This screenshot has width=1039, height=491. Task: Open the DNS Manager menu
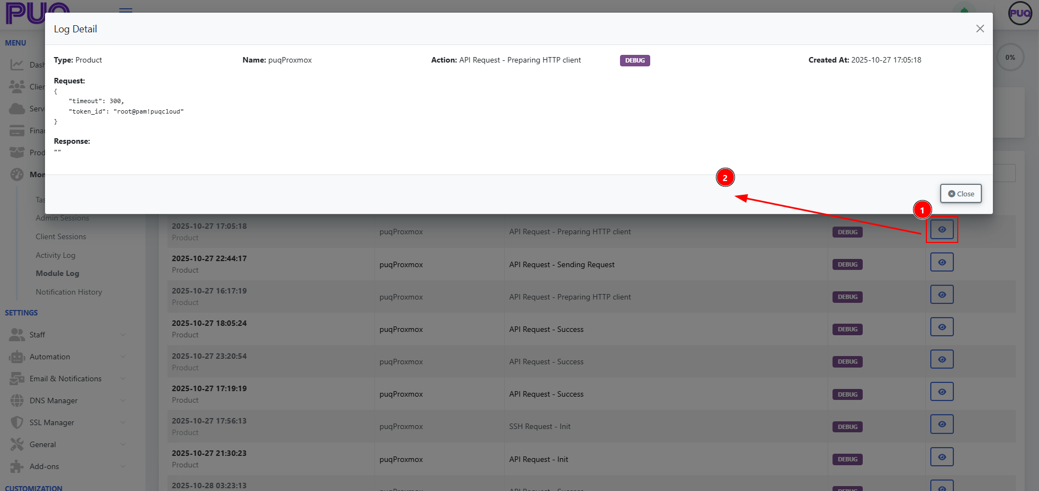[x=53, y=400]
